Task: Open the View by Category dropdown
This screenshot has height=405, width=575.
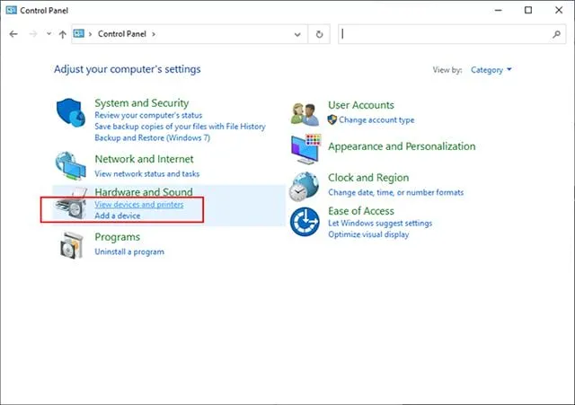Action: [491, 70]
